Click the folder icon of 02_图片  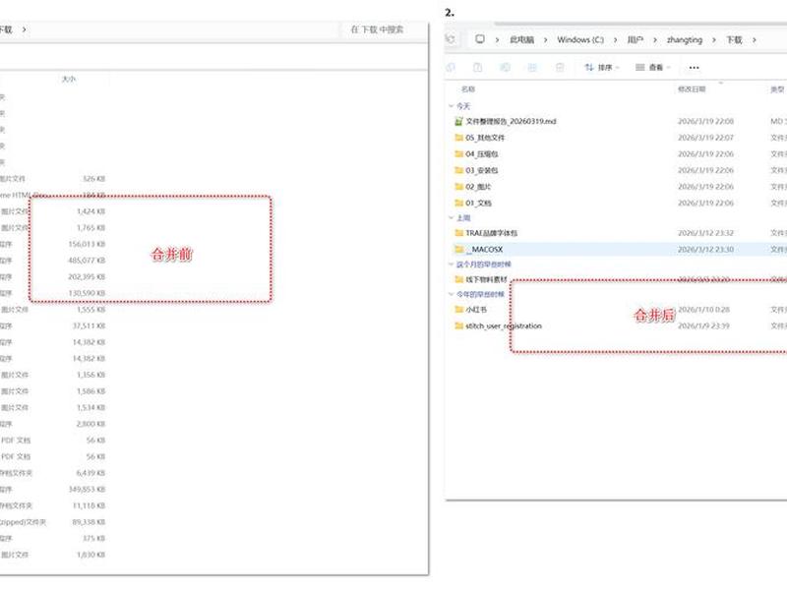[x=458, y=187]
